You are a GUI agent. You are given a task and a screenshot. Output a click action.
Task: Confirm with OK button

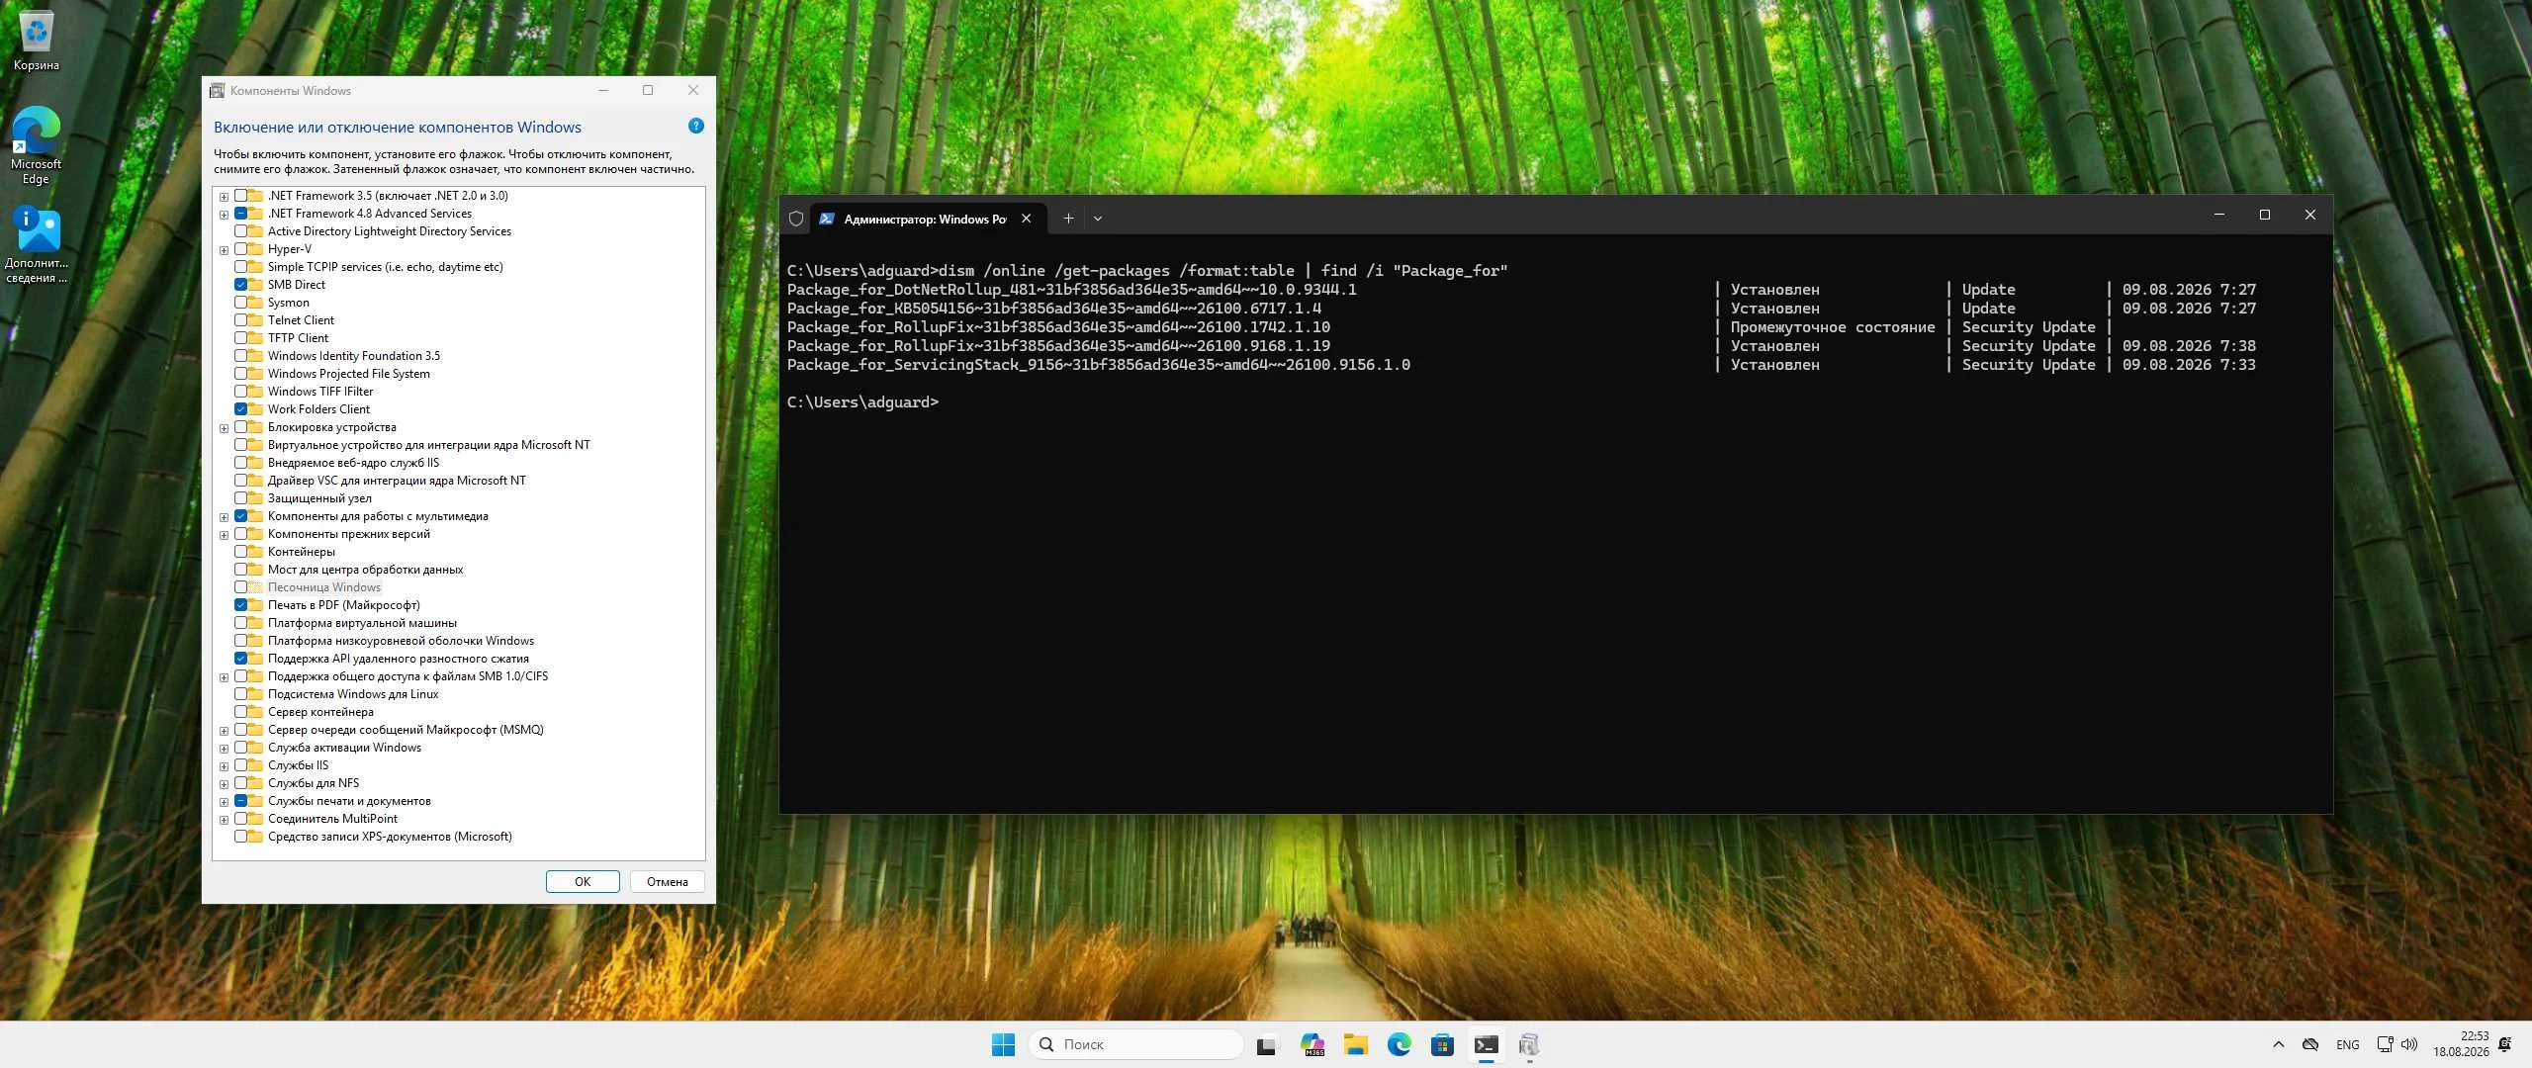[583, 882]
